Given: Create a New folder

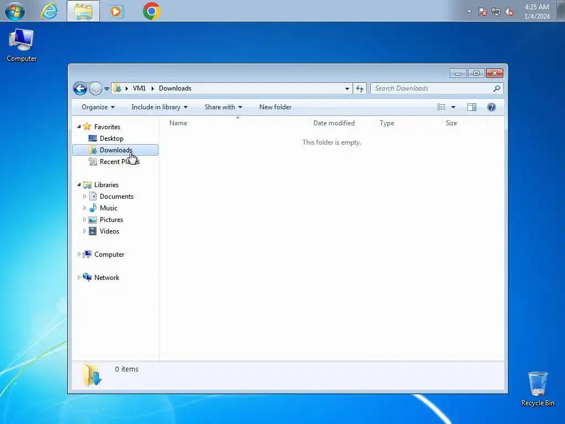Looking at the screenshot, I should tap(275, 107).
